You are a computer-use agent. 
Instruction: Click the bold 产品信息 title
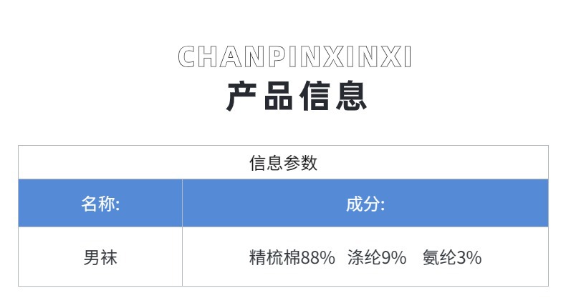[297, 97]
